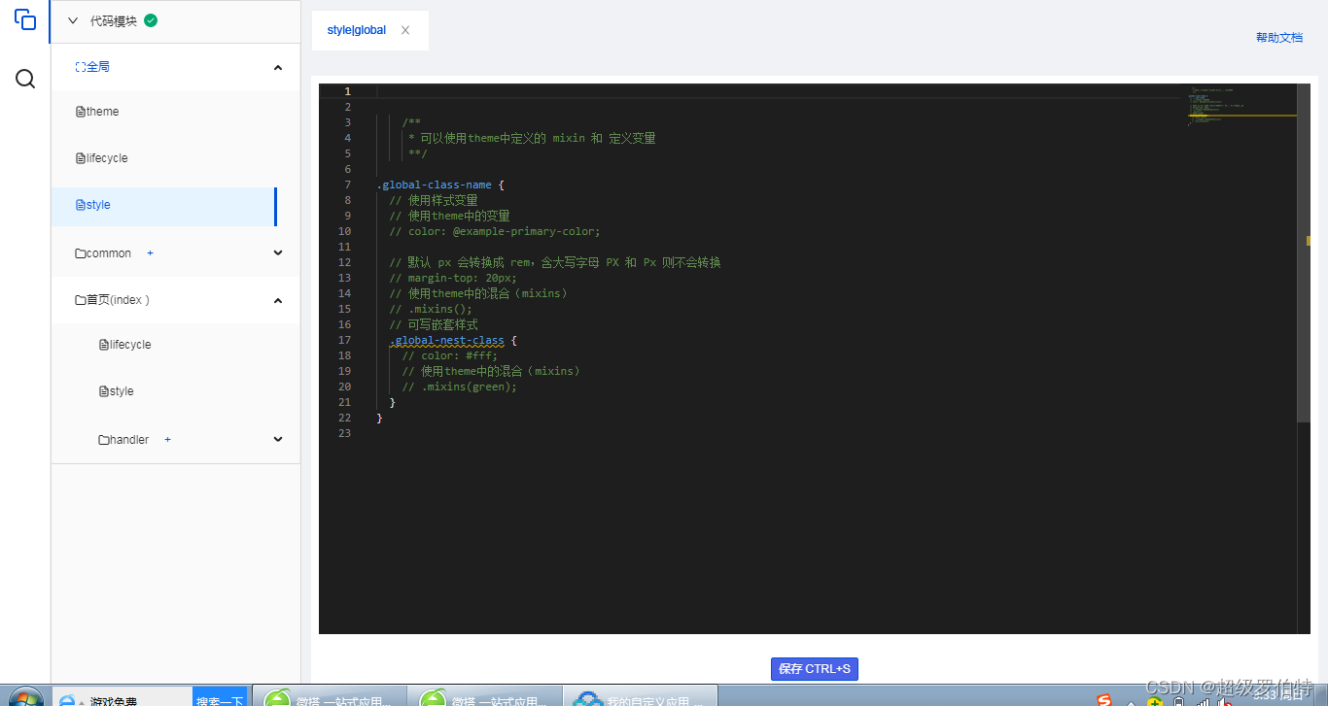Click the common folder icon
This screenshot has height=706, width=1328.
click(81, 253)
